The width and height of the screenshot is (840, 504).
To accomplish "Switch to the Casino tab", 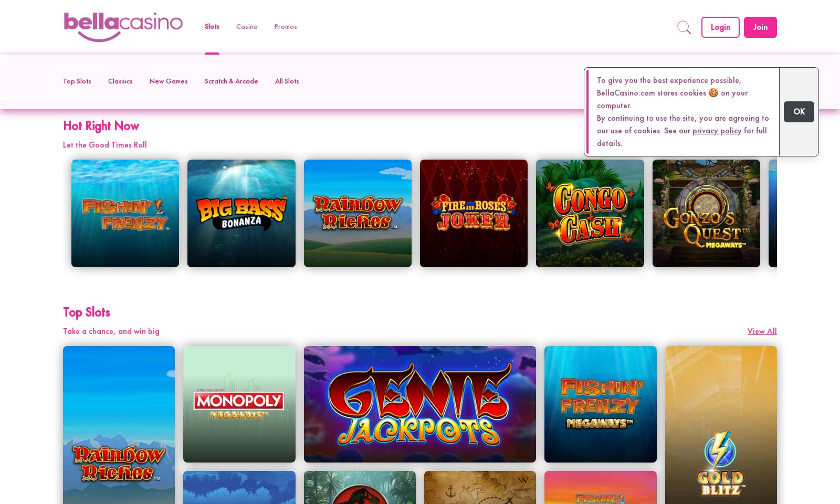I will click(247, 27).
